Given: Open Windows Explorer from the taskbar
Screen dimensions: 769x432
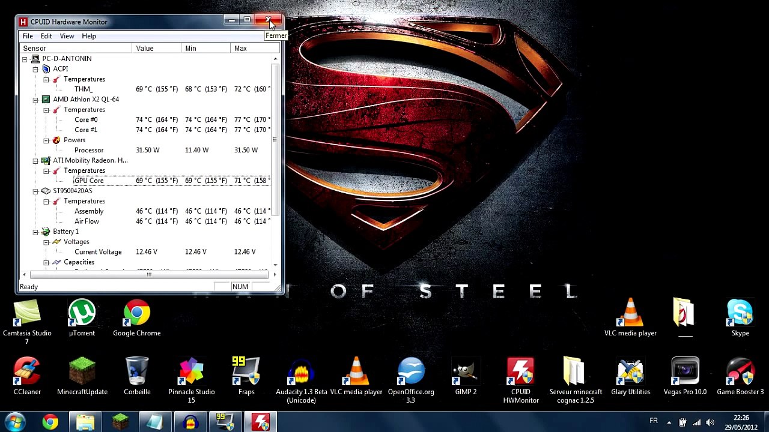Looking at the screenshot, I should click(85, 422).
